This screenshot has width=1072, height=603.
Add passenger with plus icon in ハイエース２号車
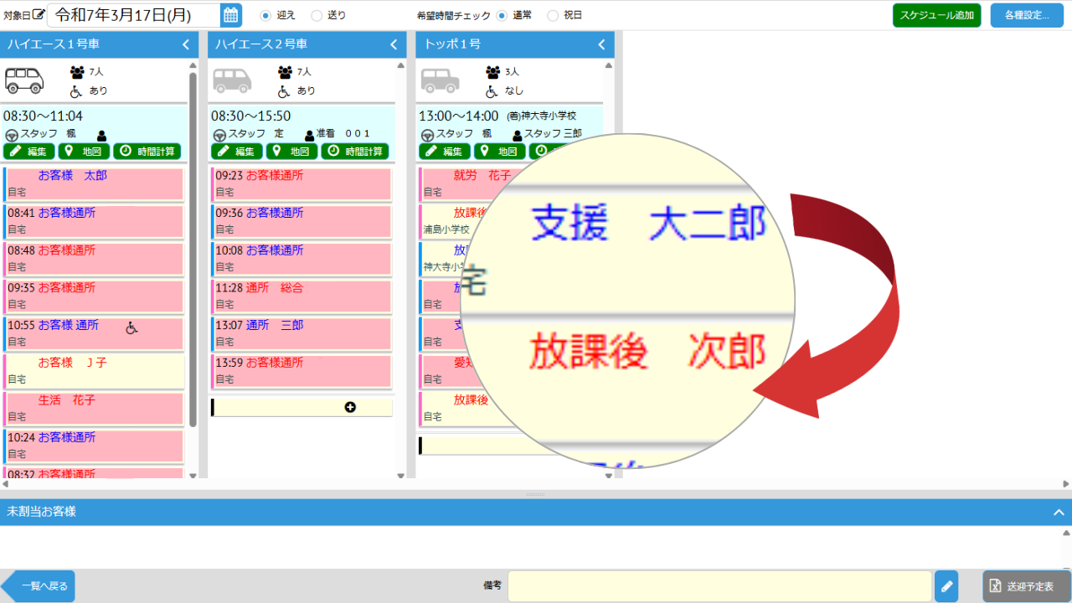point(350,407)
